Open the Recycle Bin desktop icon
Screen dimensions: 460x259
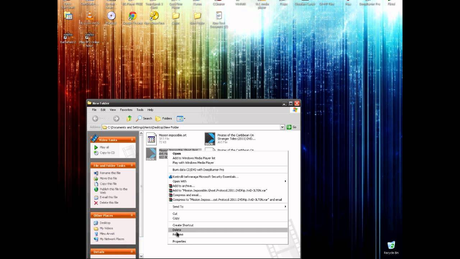(391, 248)
